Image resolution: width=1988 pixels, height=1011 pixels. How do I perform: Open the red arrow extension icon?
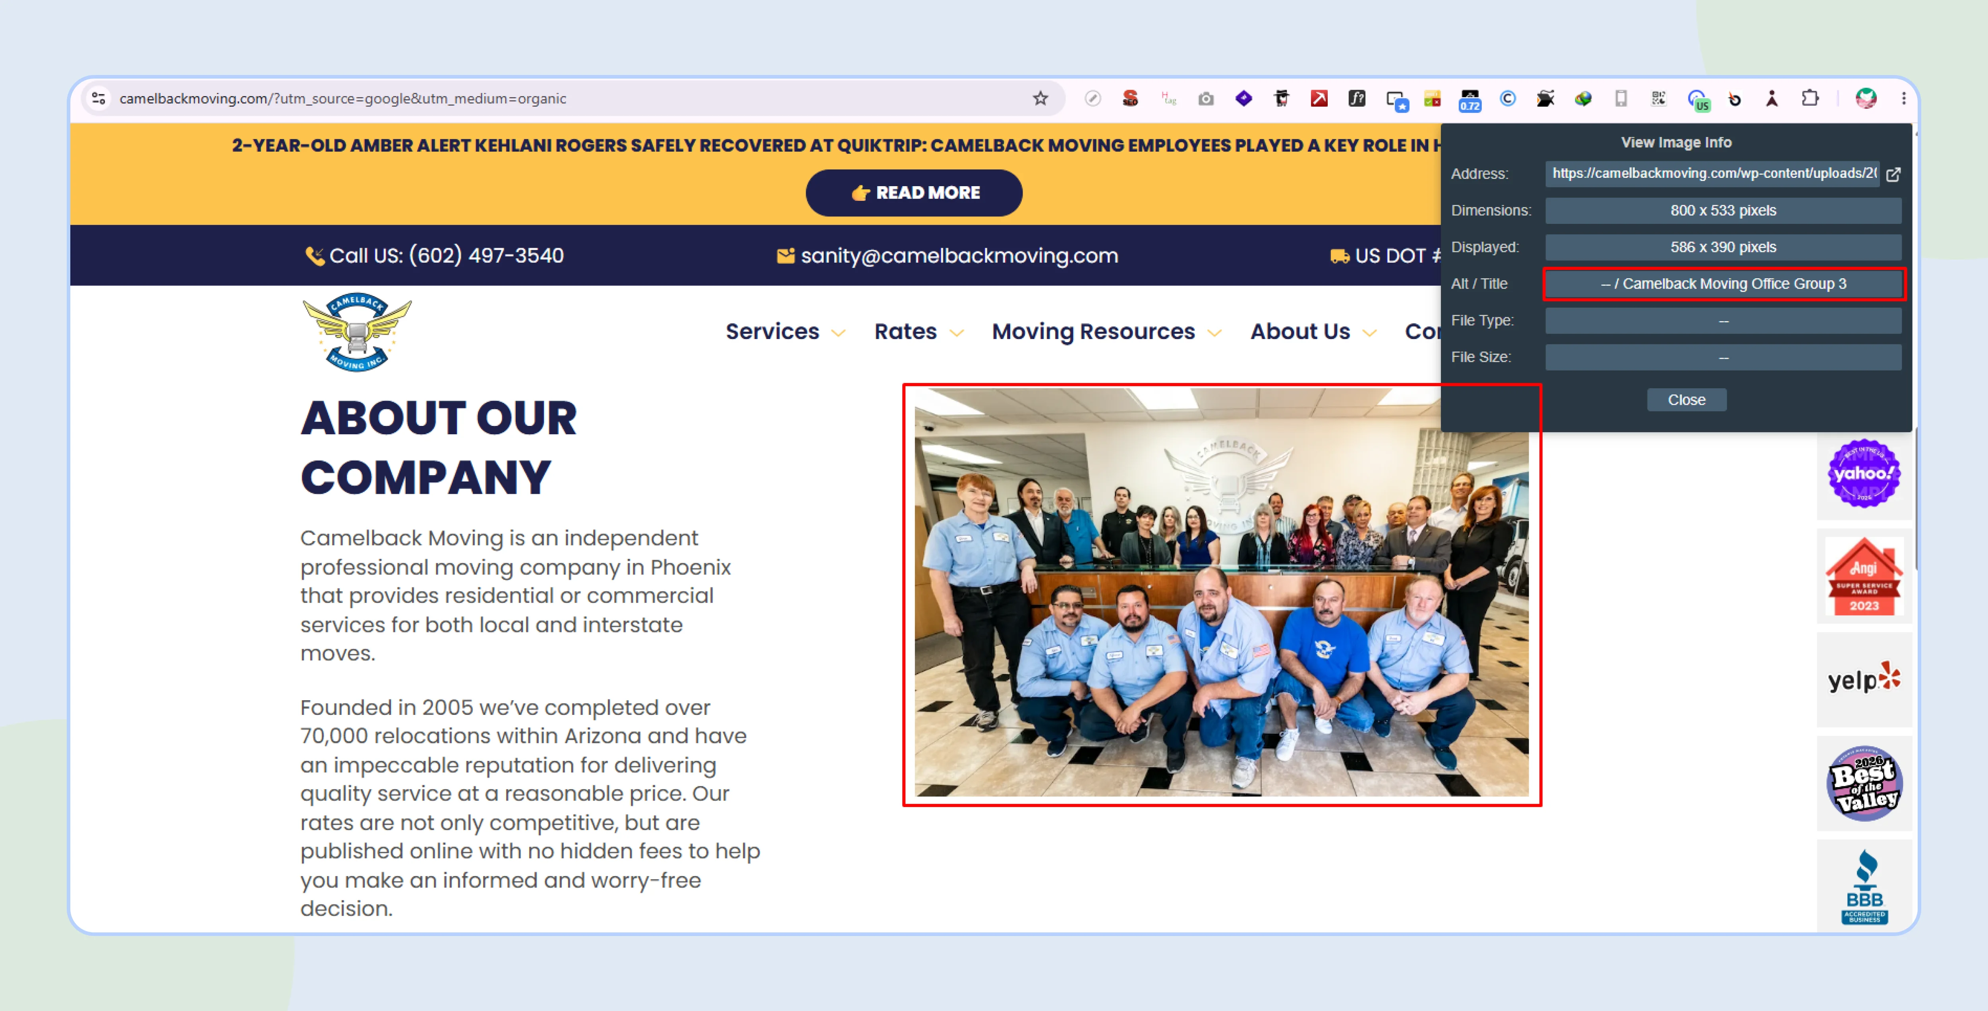click(x=1319, y=98)
